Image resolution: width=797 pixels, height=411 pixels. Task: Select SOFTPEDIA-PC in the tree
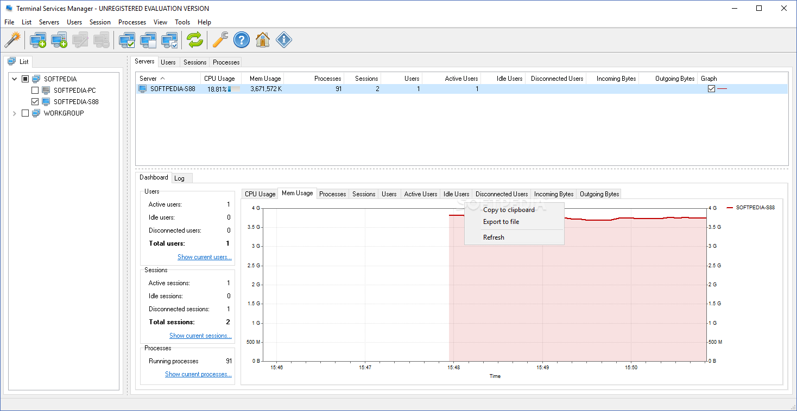coord(75,91)
